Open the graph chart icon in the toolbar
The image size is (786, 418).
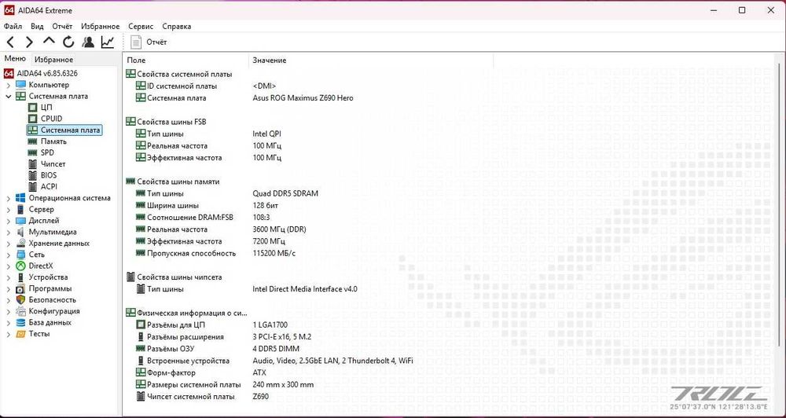pyautogui.click(x=107, y=42)
